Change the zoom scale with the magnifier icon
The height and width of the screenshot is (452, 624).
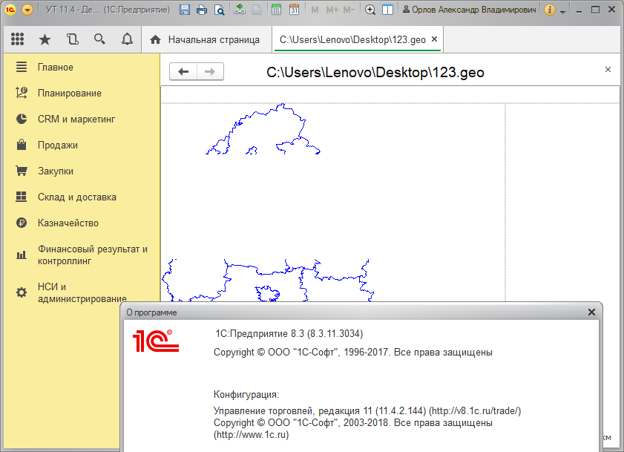pyautogui.click(x=370, y=10)
